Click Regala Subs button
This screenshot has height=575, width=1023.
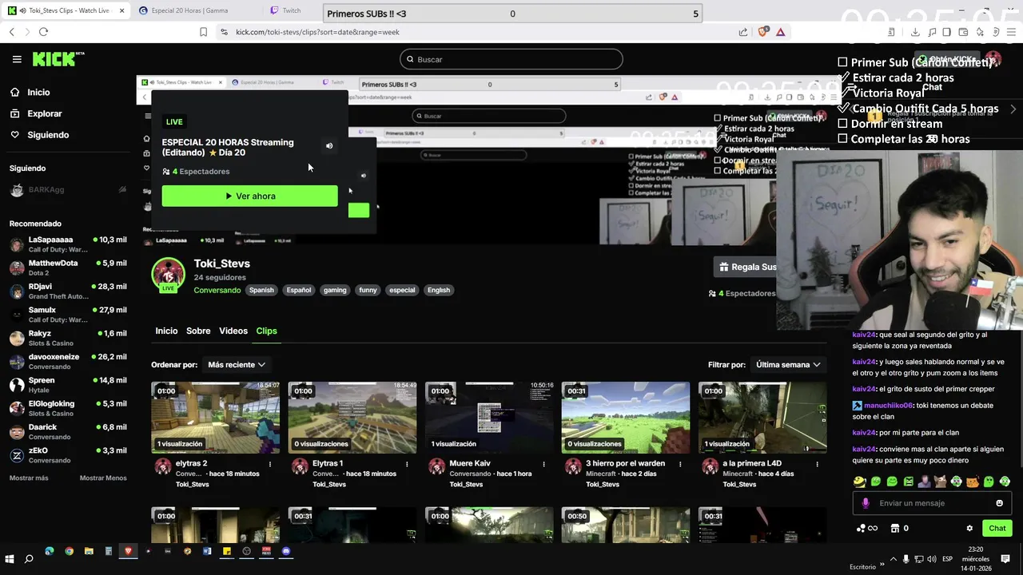[746, 267]
